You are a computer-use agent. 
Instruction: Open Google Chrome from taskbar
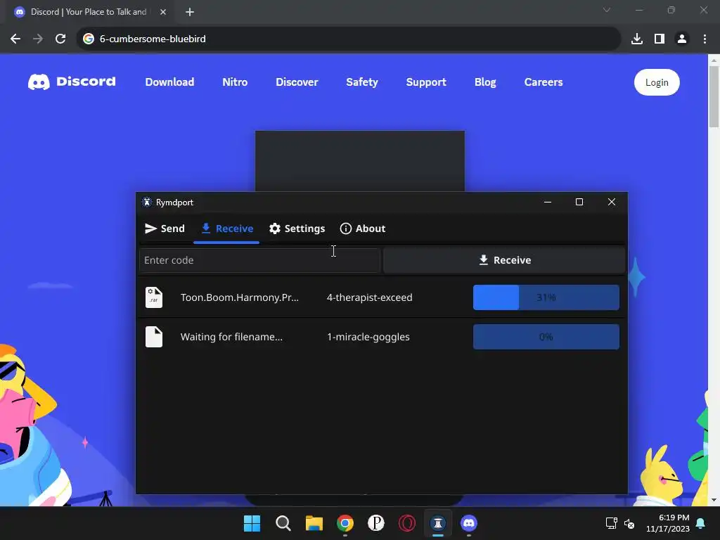[345, 523]
